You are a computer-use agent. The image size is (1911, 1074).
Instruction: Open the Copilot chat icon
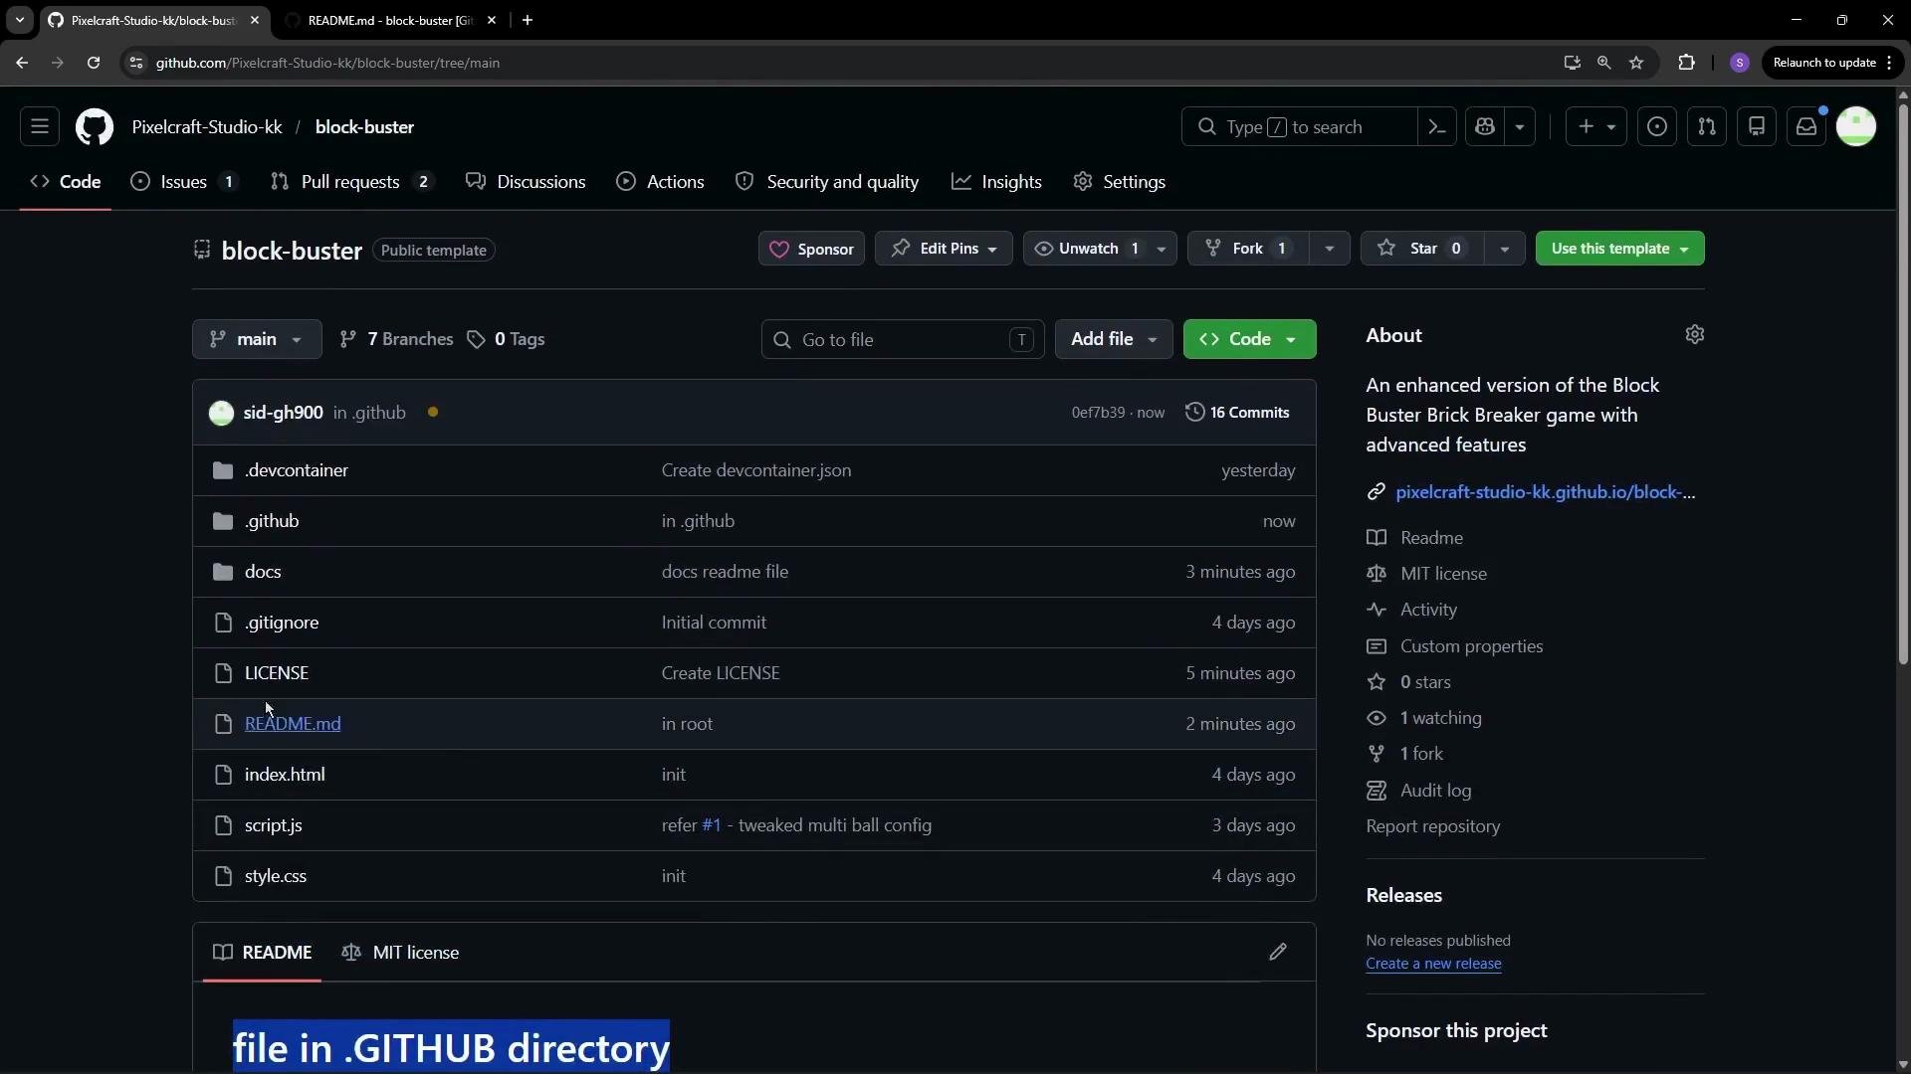pyautogui.click(x=1485, y=126)
